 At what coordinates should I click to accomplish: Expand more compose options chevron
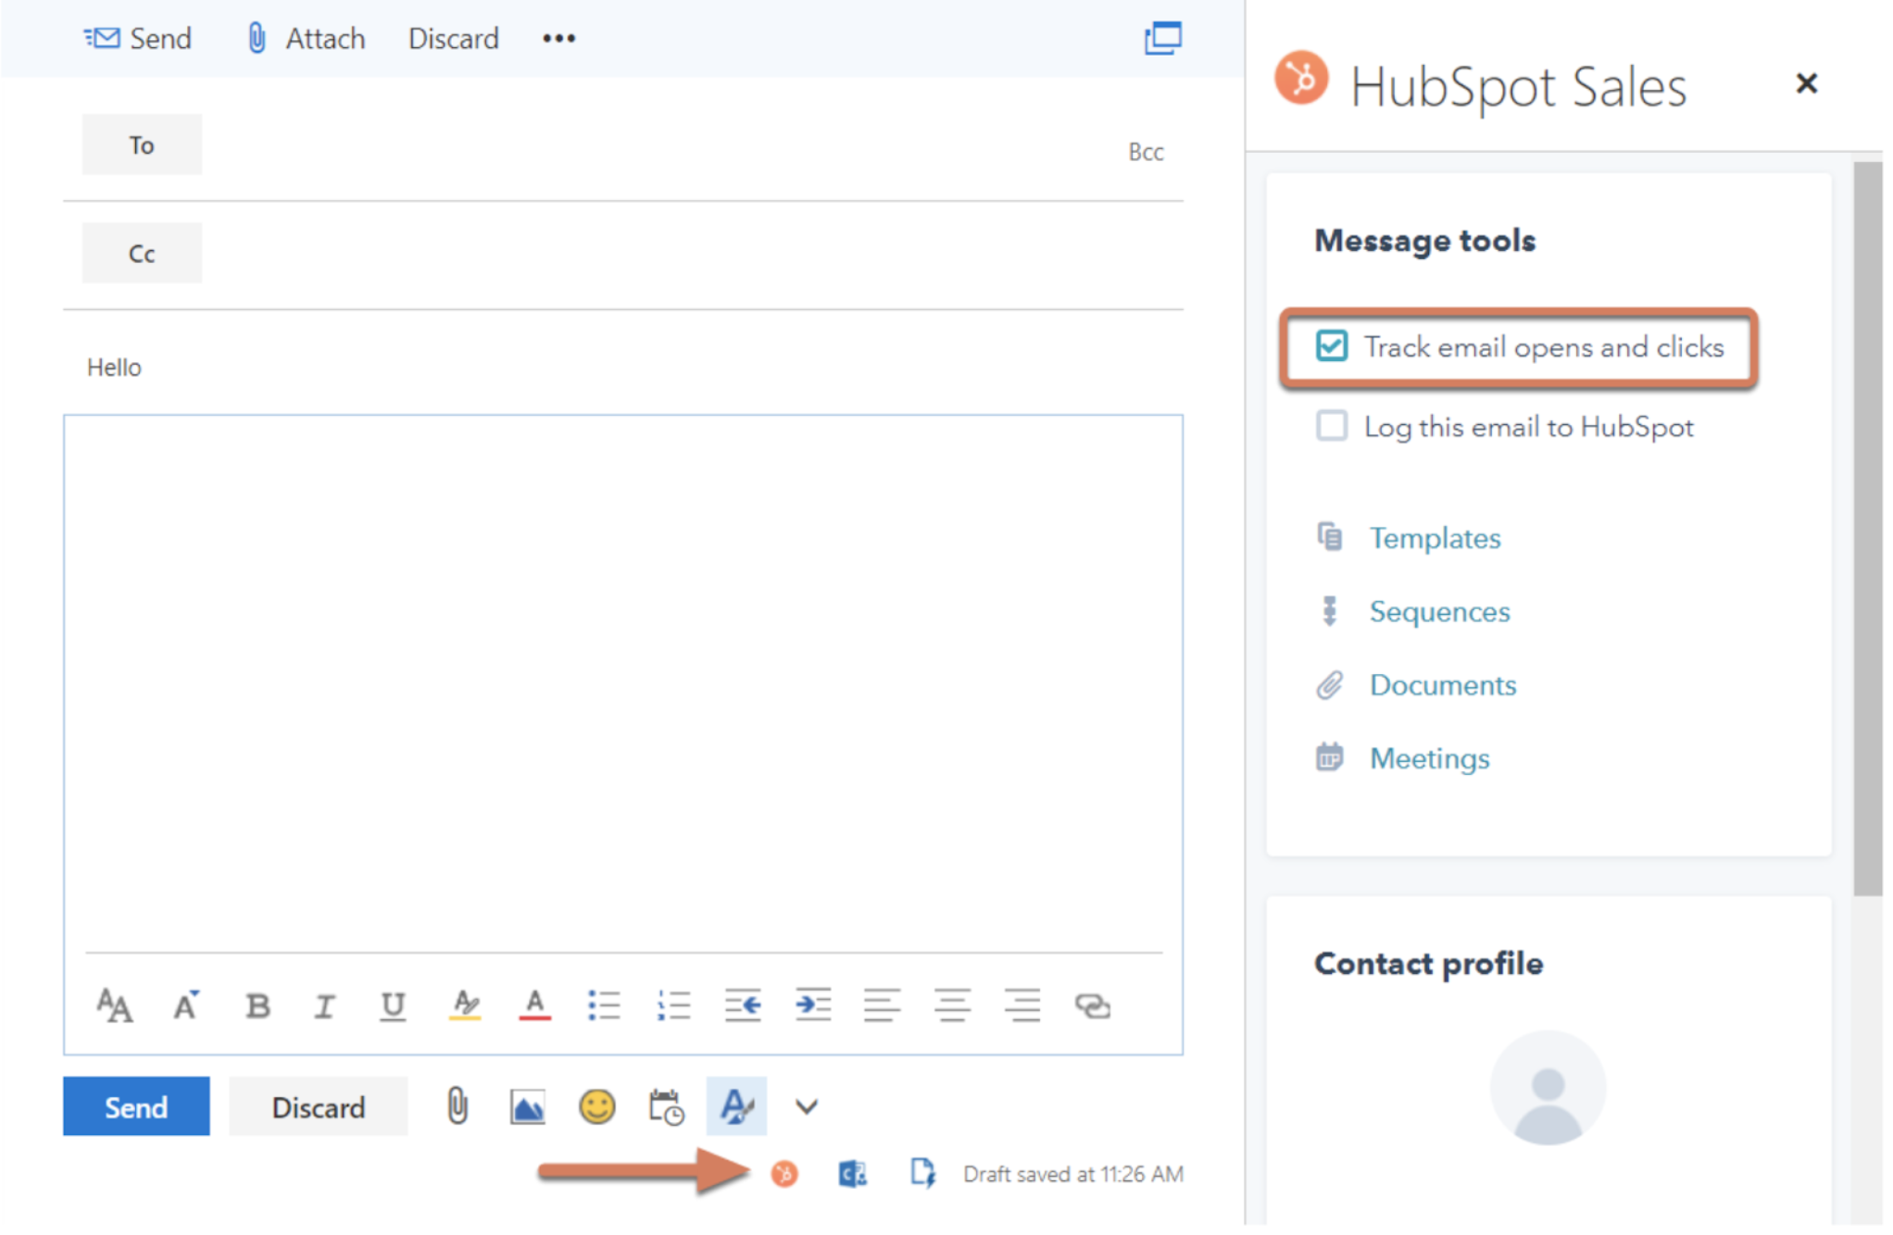pyautogui.click(x=807, y=1106)
